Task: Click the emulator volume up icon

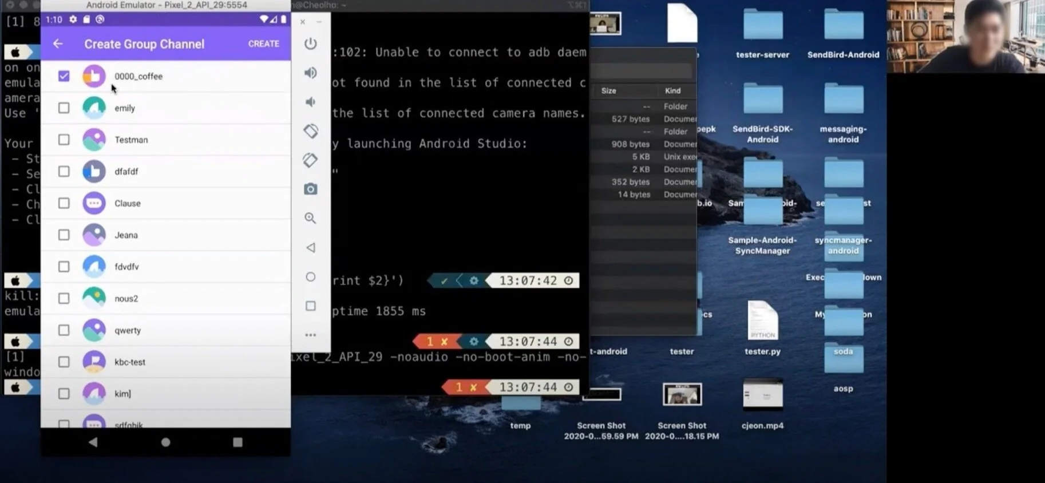Action: point(310,73)
